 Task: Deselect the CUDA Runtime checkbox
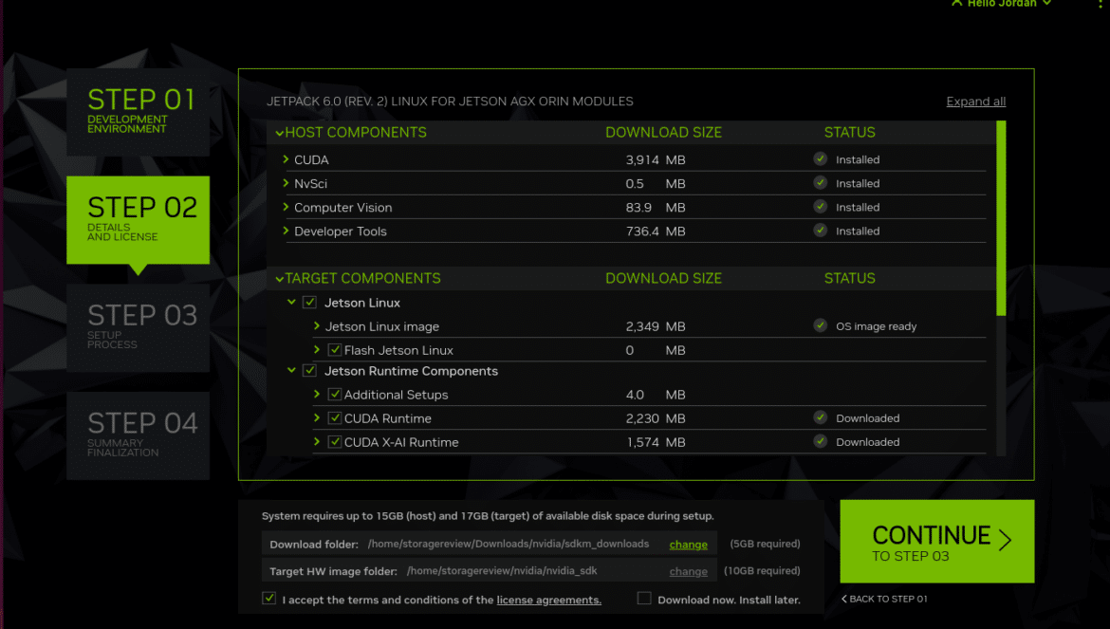[335, 418]
